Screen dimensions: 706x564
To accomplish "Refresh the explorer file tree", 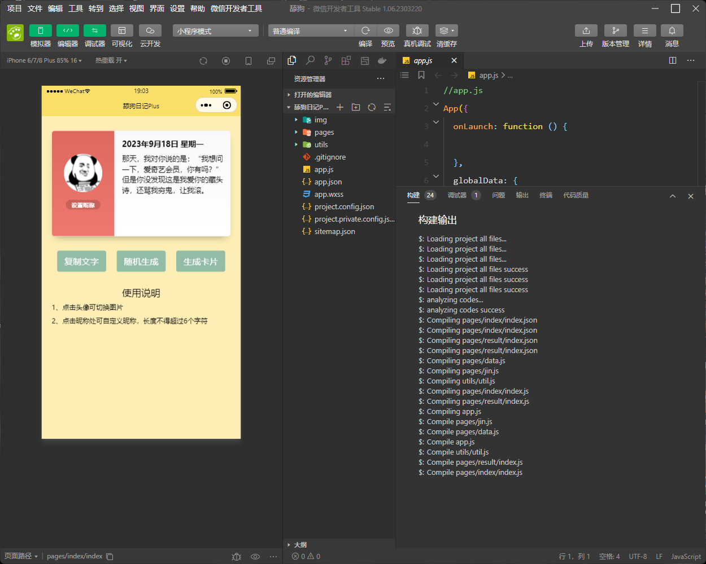I will (x=372, y=107).
